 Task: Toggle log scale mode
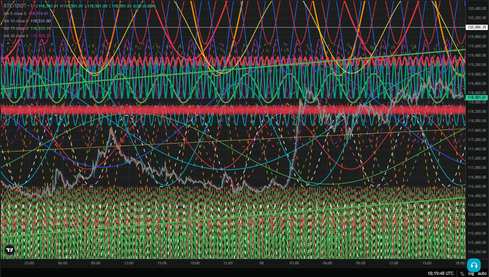(x=471, y=274)
